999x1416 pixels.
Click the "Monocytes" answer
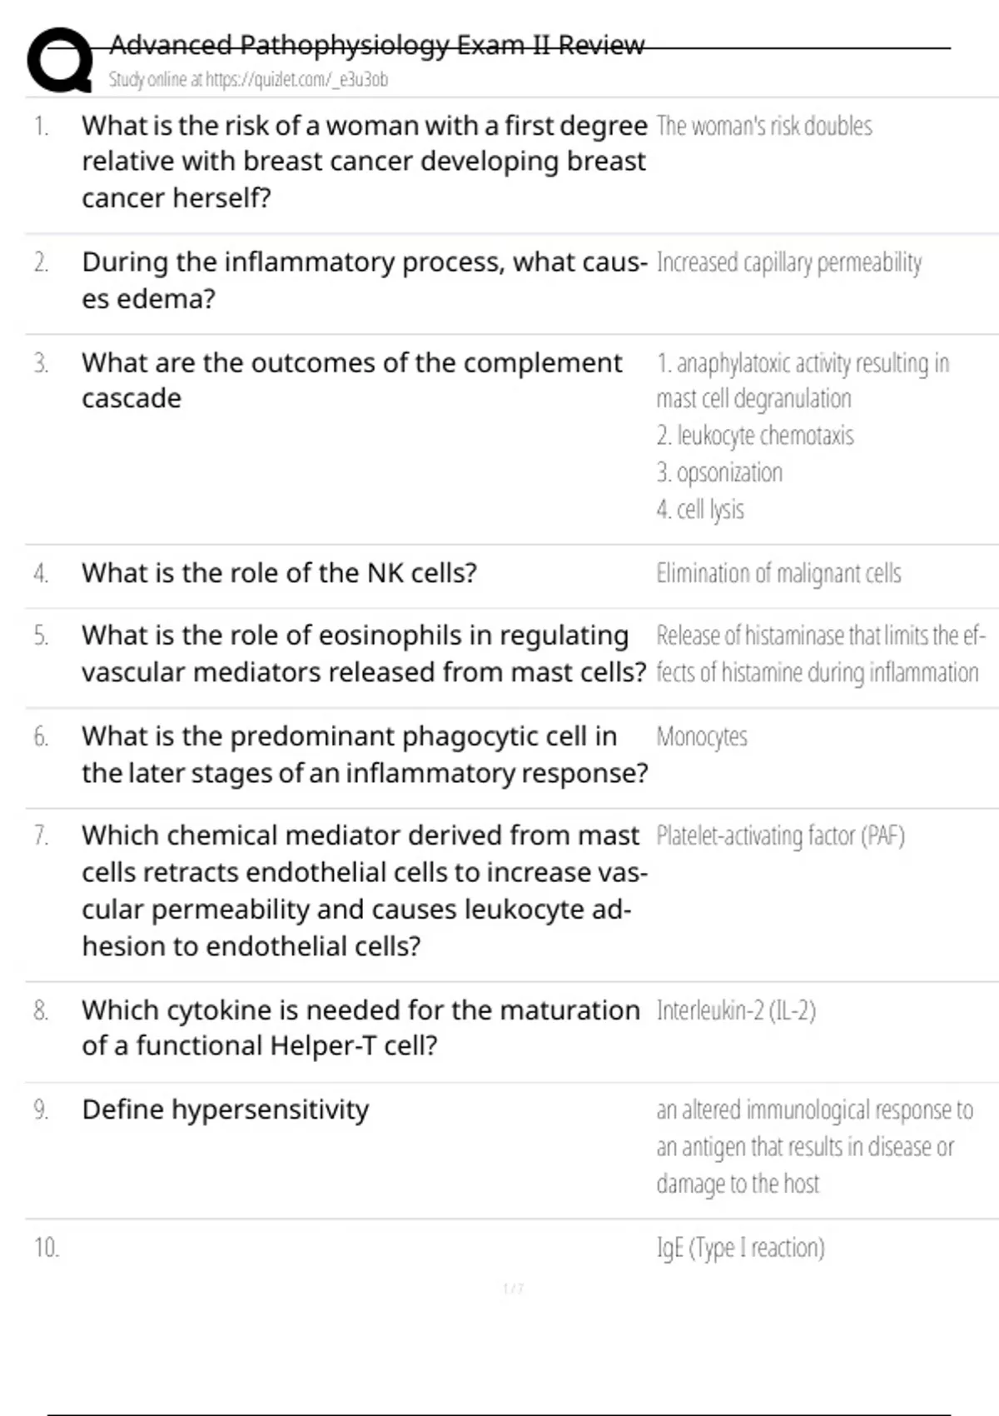click(x=702, y=737)
